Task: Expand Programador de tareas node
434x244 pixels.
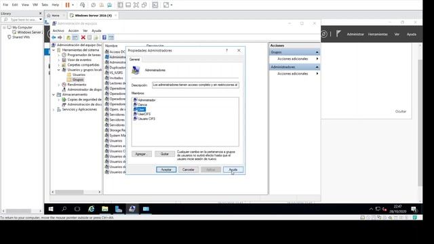Action: pyautogui.click(x=59, y=55)
